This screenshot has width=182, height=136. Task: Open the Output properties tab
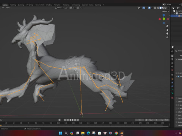click(x=173, y=59)
